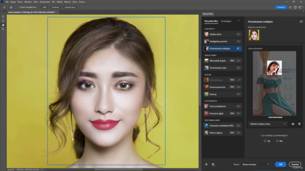Image resolution: width=305 pixels, height=171 pixels.
Task: Toggle the before/after preview icon
Action: click(206, 164)
